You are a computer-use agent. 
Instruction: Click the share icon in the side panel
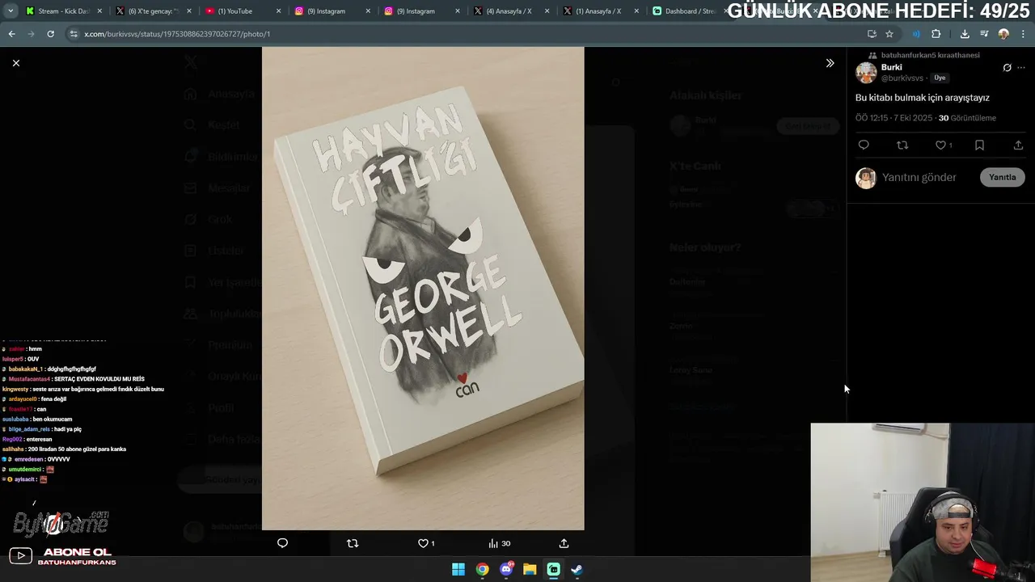1018,145
